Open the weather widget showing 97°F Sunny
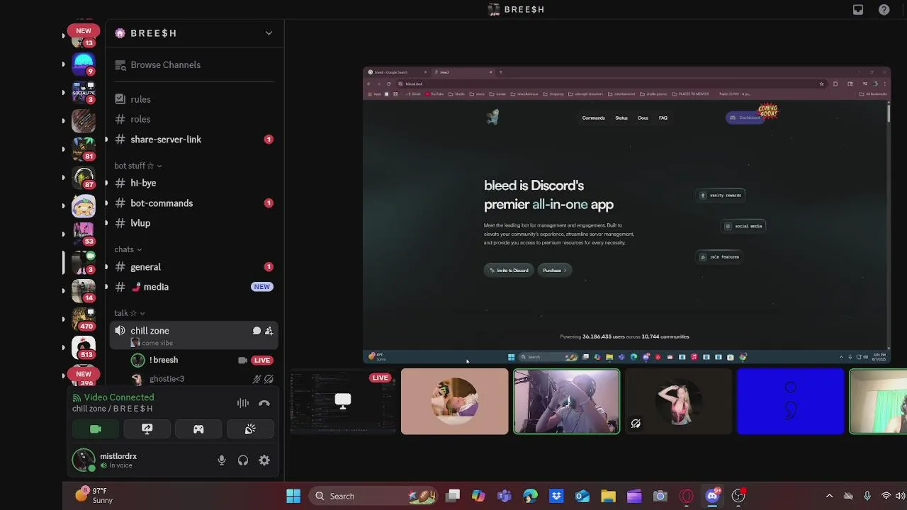 tap(94, 495)
